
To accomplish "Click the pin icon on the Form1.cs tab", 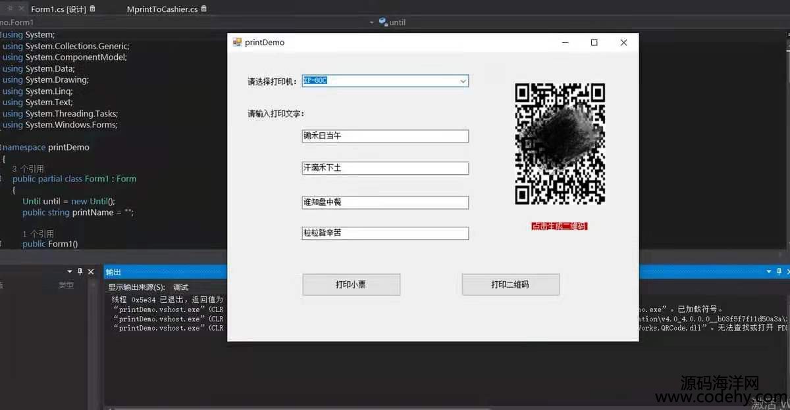I will [x=92, y=9].
